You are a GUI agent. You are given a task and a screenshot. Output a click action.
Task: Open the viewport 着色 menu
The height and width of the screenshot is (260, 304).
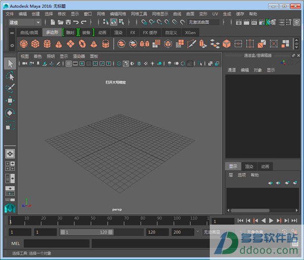[x=37, y=56]
